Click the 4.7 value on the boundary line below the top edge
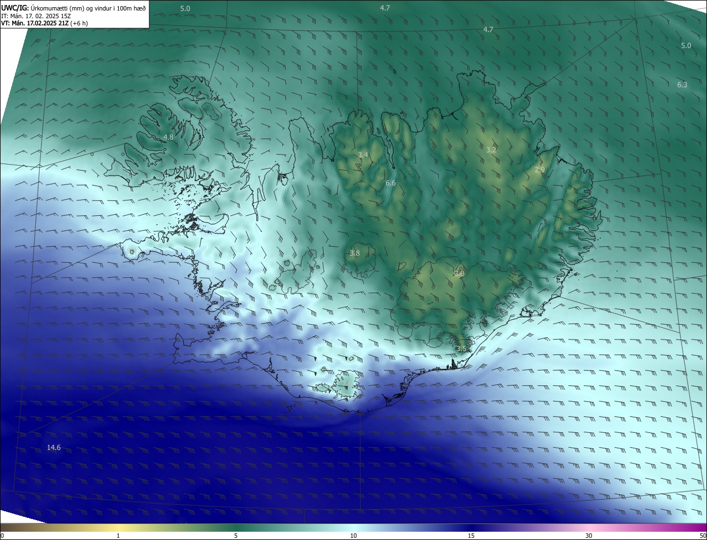Screen dimensions: 707x540 point(488,29)
